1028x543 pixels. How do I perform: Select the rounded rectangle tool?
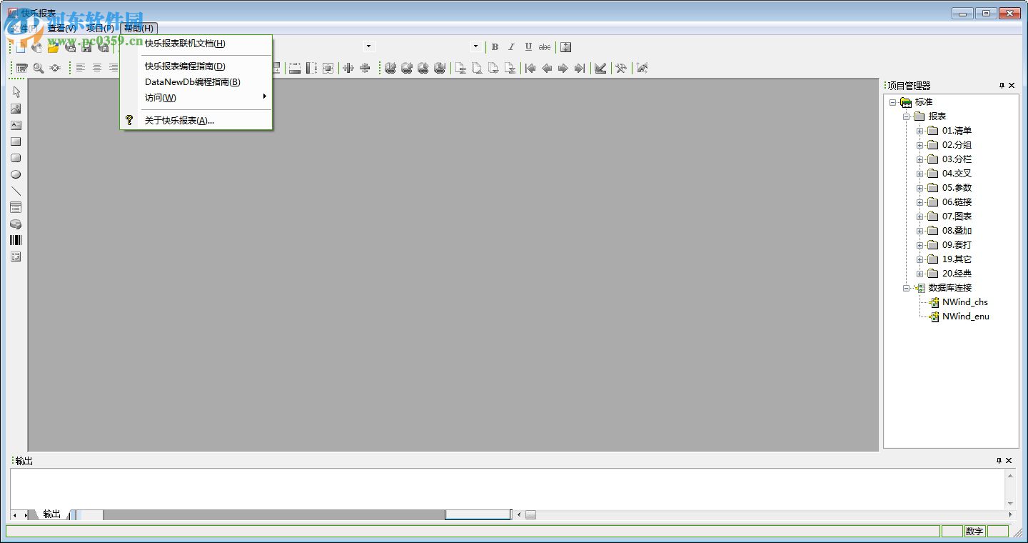click(16, 158)
